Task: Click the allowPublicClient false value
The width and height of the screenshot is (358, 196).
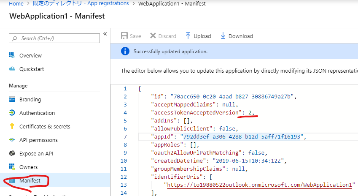Action: 227,128
